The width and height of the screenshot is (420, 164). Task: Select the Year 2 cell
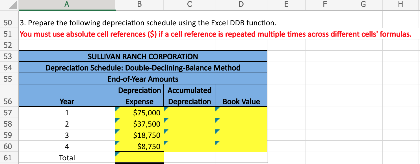point(67,124)
